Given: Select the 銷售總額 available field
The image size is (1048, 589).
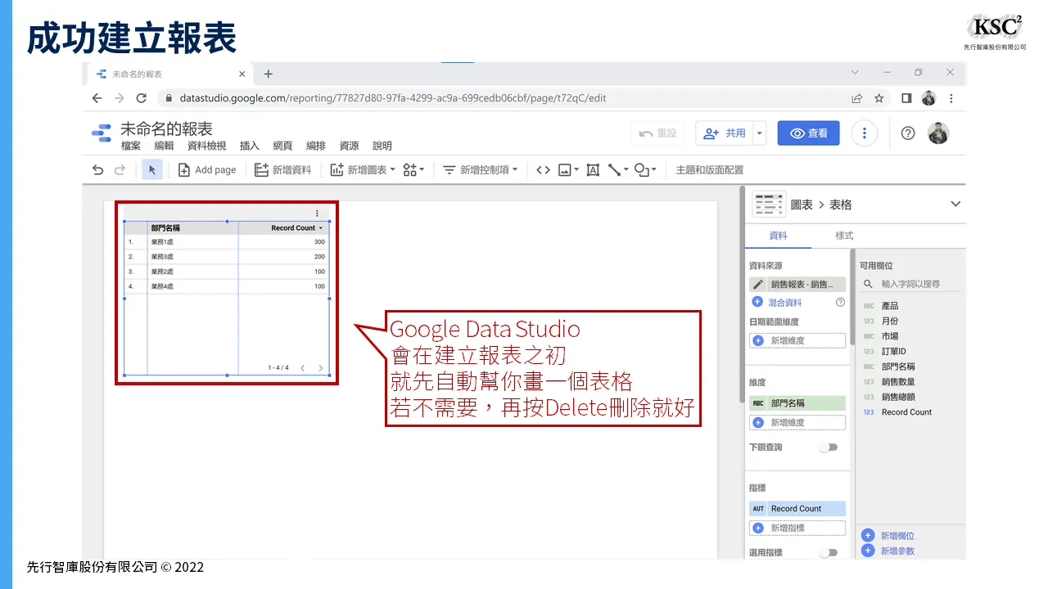Looking at the screenshot, I should (898, 397).
